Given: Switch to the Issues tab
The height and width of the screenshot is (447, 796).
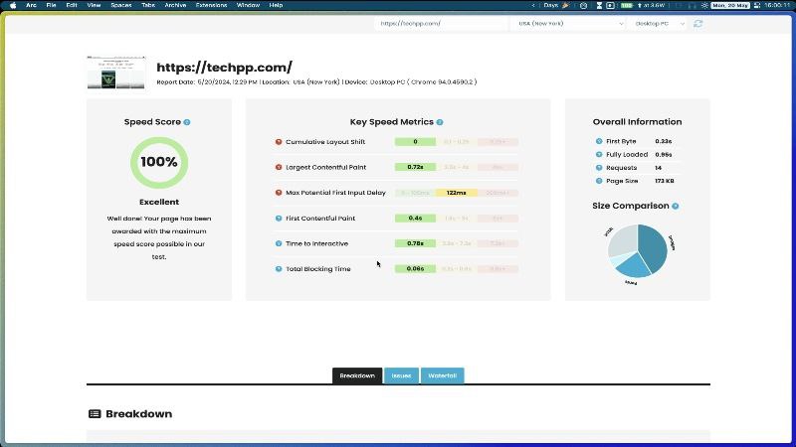Looking at the screenshot, I should point(401,375).
